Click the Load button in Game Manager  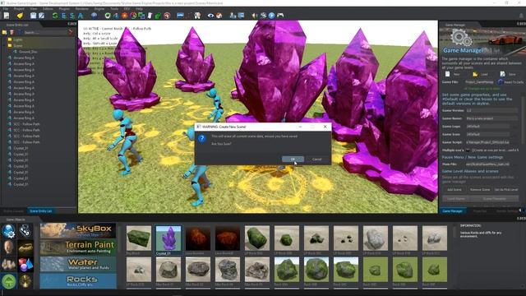(x=480, y=74)
